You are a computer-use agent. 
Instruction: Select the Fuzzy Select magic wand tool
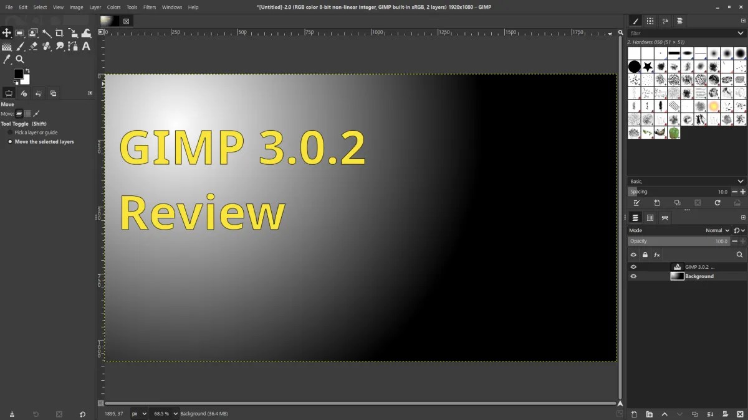(47, 33)
